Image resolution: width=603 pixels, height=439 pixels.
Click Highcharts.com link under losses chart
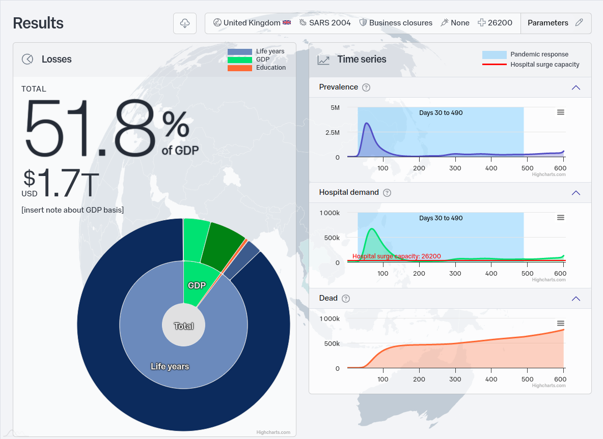click(x=273, y=432)
